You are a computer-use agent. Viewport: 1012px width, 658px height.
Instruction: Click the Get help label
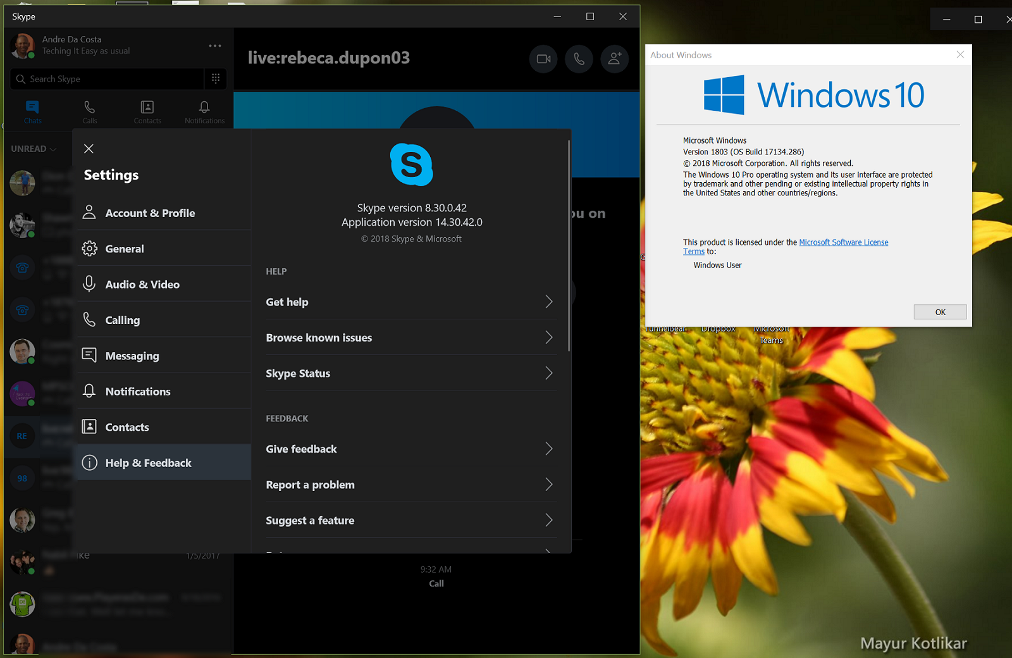tap(287, 302)
